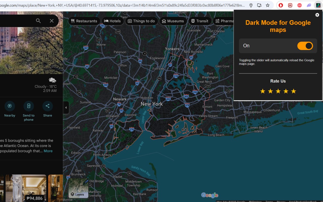Click the 'Cloudy · 18°C' weather text

[x=46, y=87]
